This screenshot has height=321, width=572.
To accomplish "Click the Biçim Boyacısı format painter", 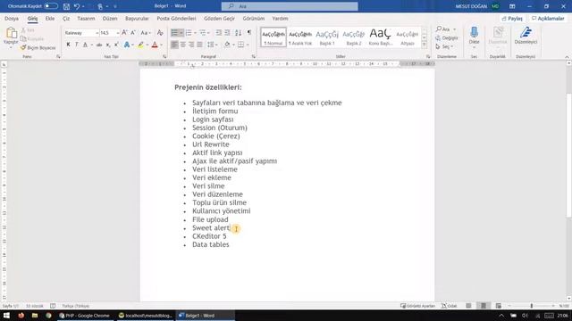I will pos(38,47).
